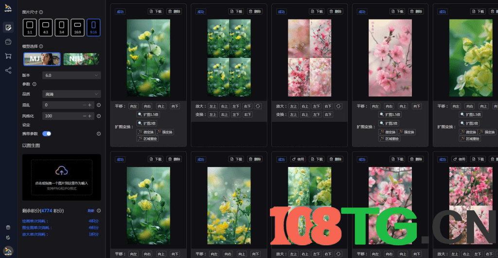498x258 pixels.
Task: Click 区域重绘 on the single pink blossom card
Action: 390,139
